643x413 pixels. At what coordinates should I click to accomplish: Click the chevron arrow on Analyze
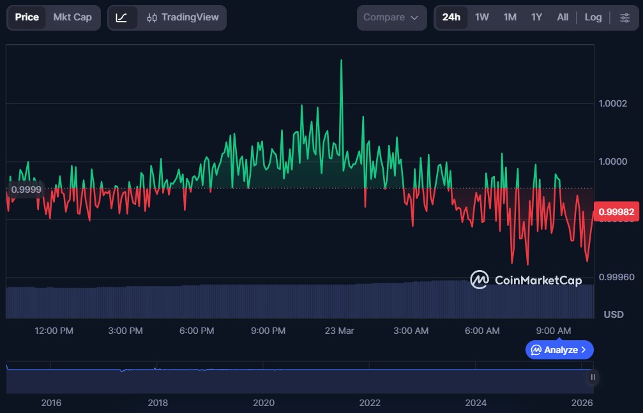point(584,350)
